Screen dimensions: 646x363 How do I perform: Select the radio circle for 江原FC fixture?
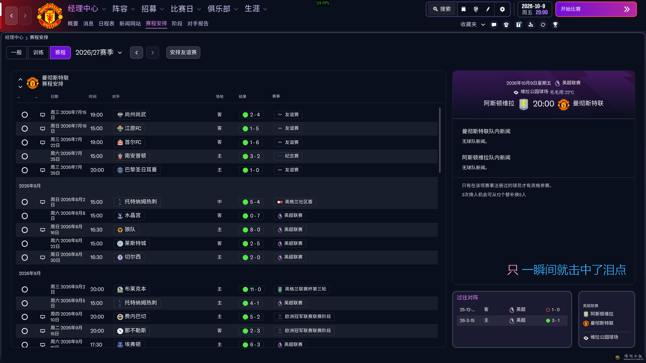[x=25, y=129]
